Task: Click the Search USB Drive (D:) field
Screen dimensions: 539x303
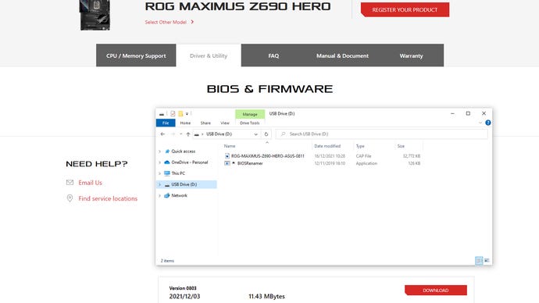Action: 381,134
